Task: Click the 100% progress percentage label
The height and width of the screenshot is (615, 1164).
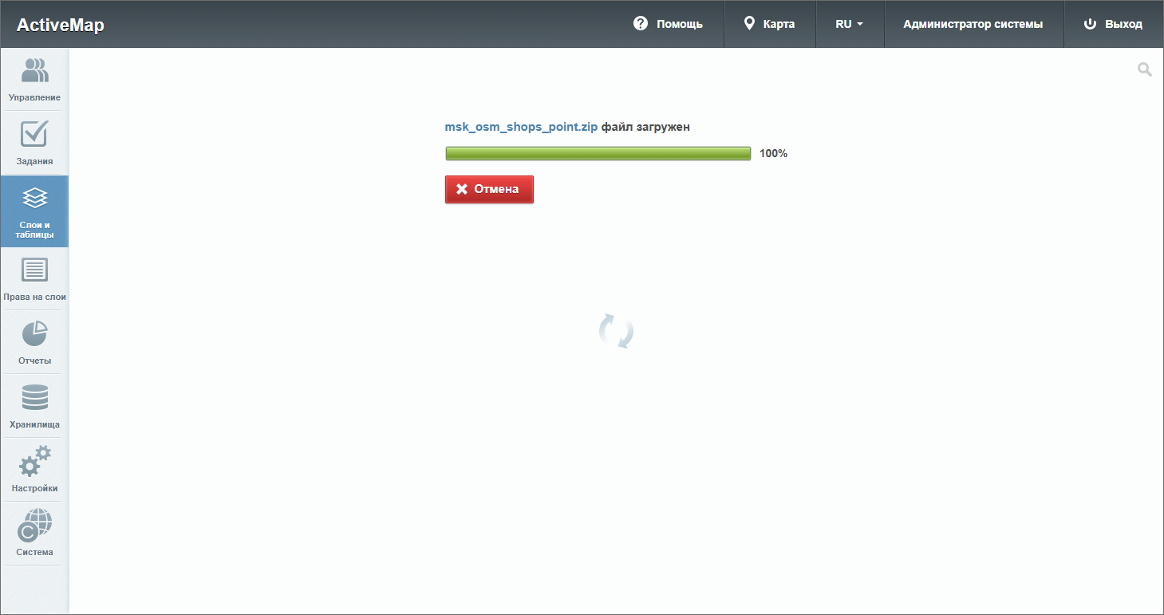Action: [773, 153]
